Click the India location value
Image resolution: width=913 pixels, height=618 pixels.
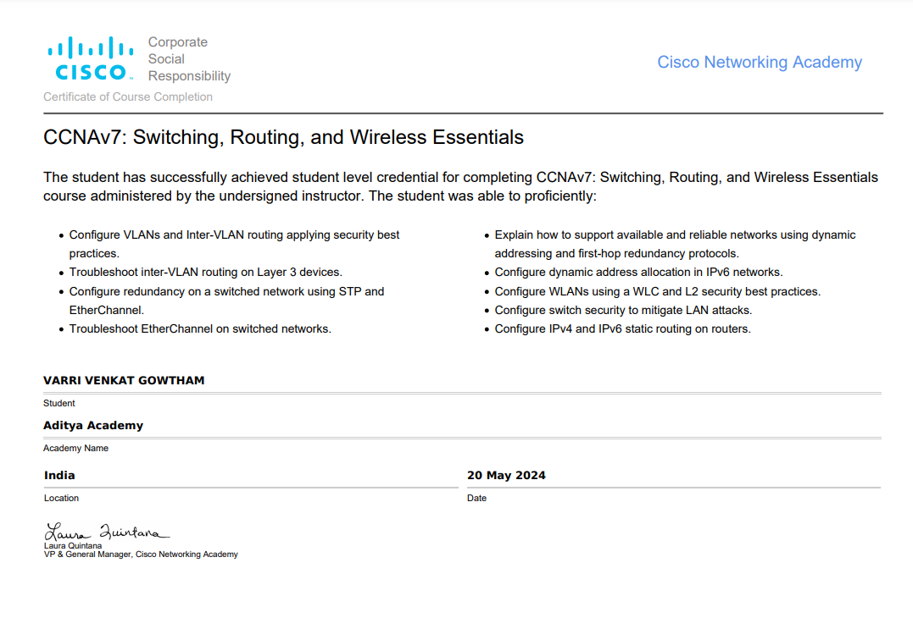coord(59,476)
